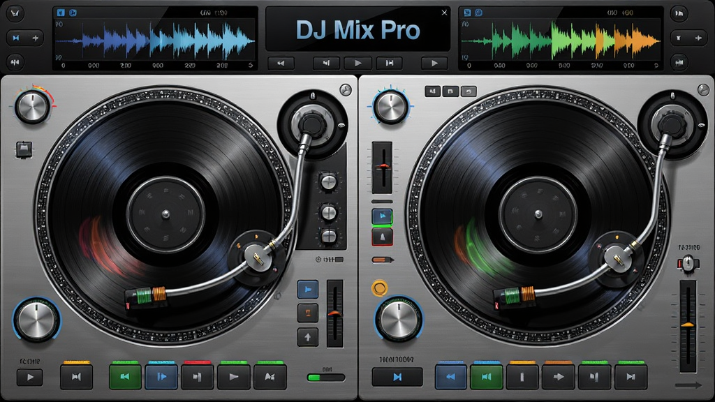
Task: Click the blue left deck waveform display
Action: pos(155,41)
